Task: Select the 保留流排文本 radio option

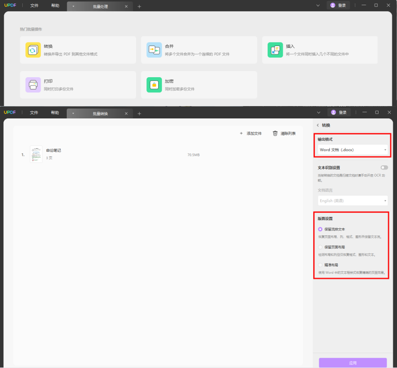Action: pyautogui.click(x=320, y=229)
